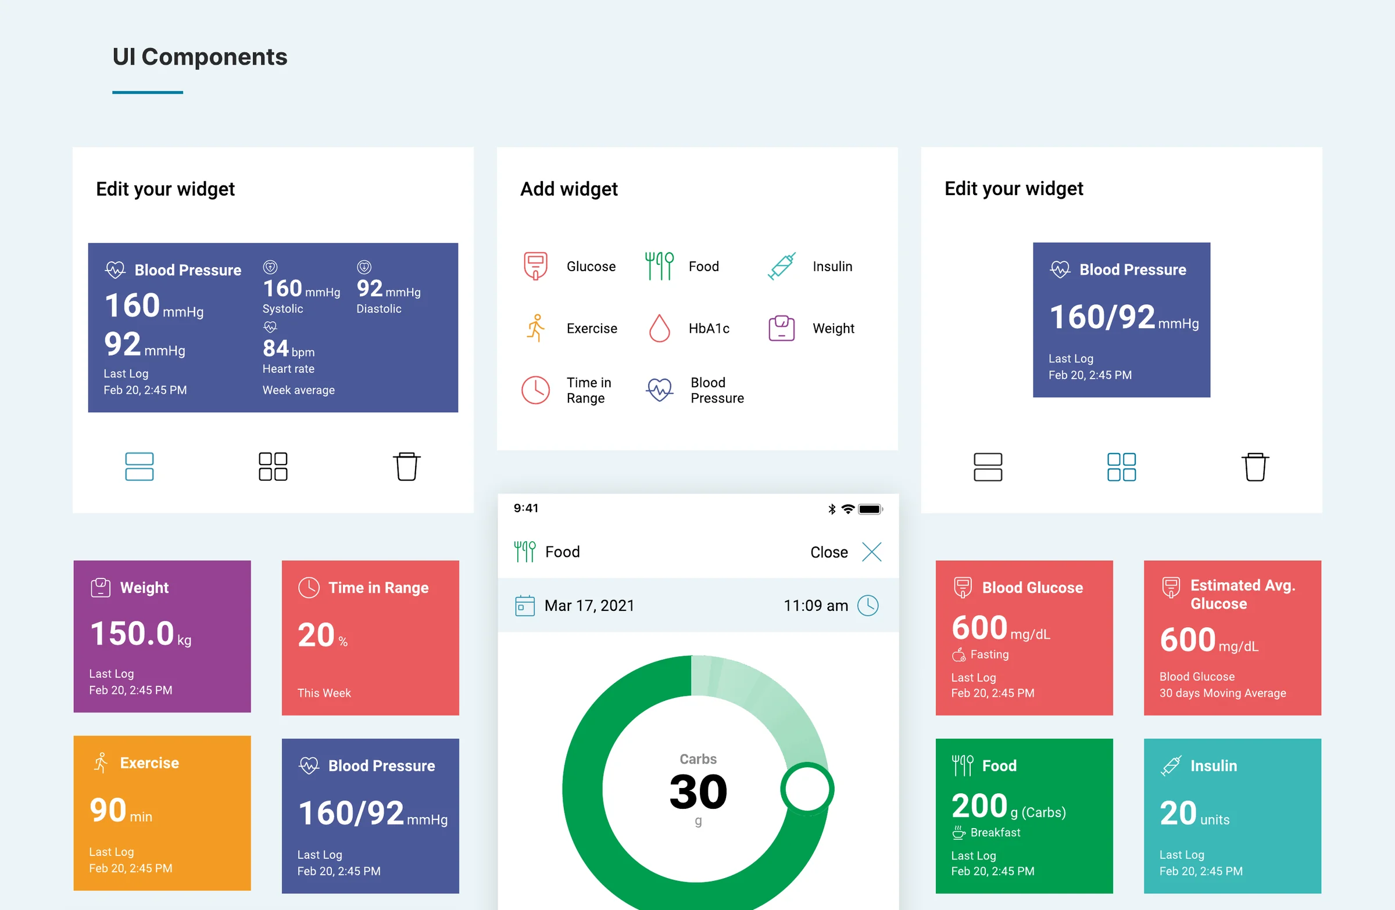The height and width of the screenshot is (910, 1395).
Task: Click the Close label in the Food panel
Action: (x=829, y=552)
